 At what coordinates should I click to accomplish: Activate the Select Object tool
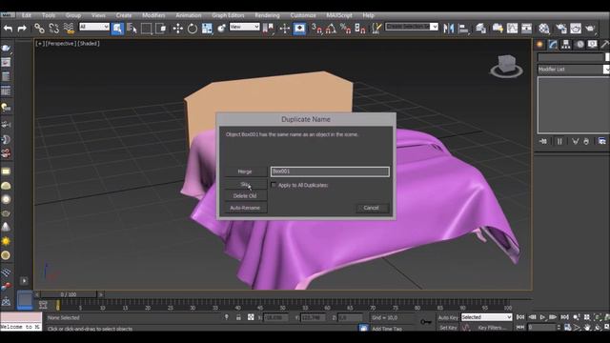pyautogui.click(x=117, y=29)
